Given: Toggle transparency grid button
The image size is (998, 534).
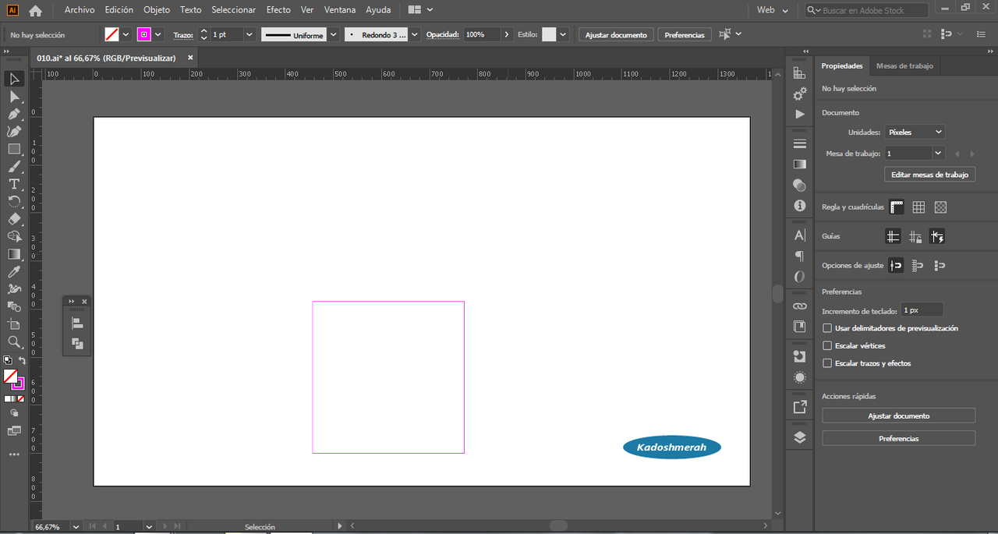Looking at the screenshot, I should (x=940, y=207).
